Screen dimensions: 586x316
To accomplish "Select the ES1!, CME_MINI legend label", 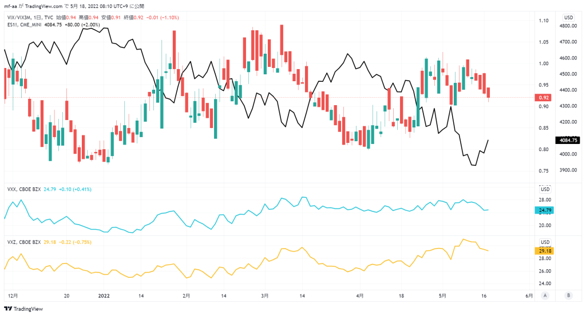I will tap(24, 25).
